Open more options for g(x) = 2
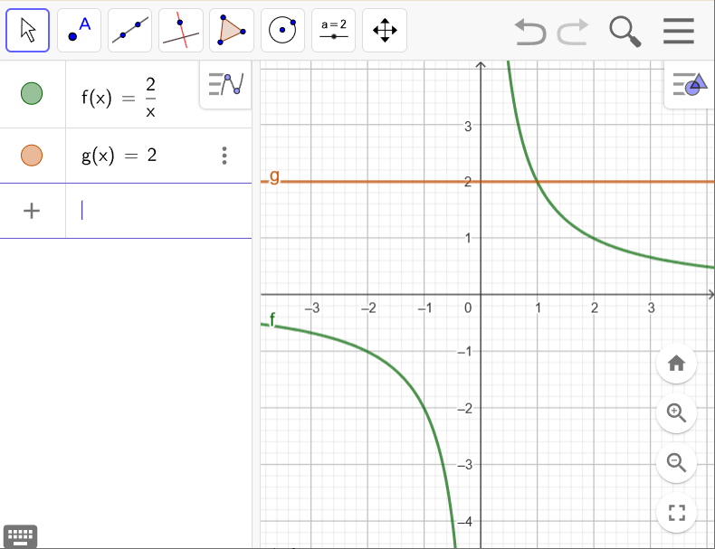715x549 pixels. click(x=224, y=156)
